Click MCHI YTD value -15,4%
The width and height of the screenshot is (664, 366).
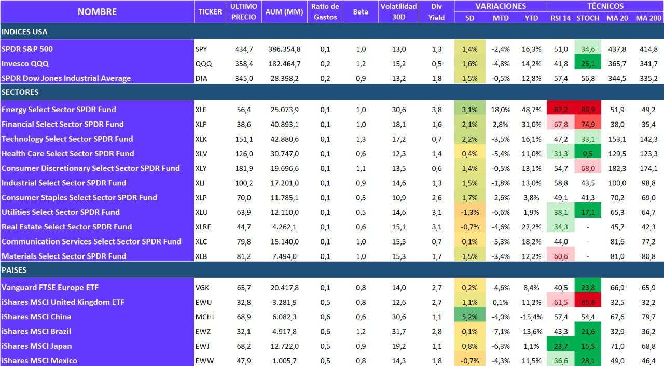point(531,316)
